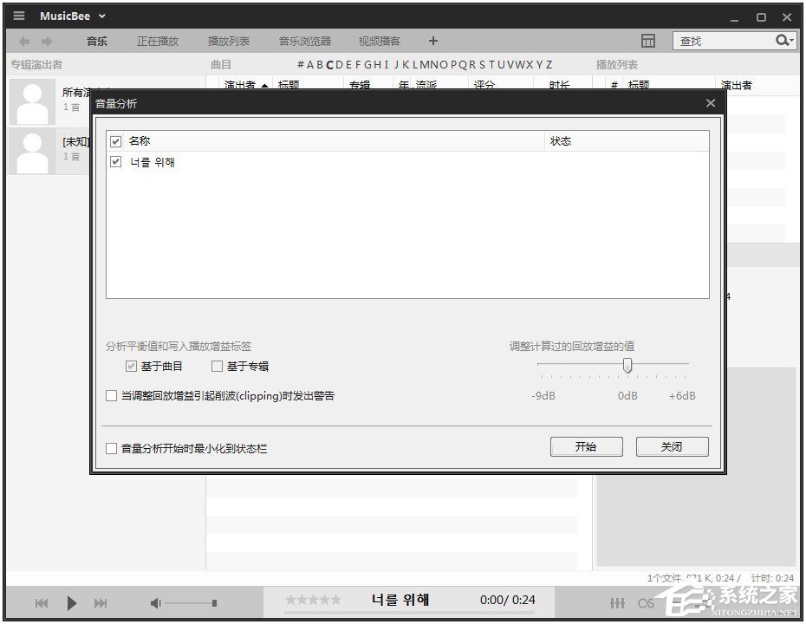Open the MusicBee main menu hamburger icon

coord(18,15)
